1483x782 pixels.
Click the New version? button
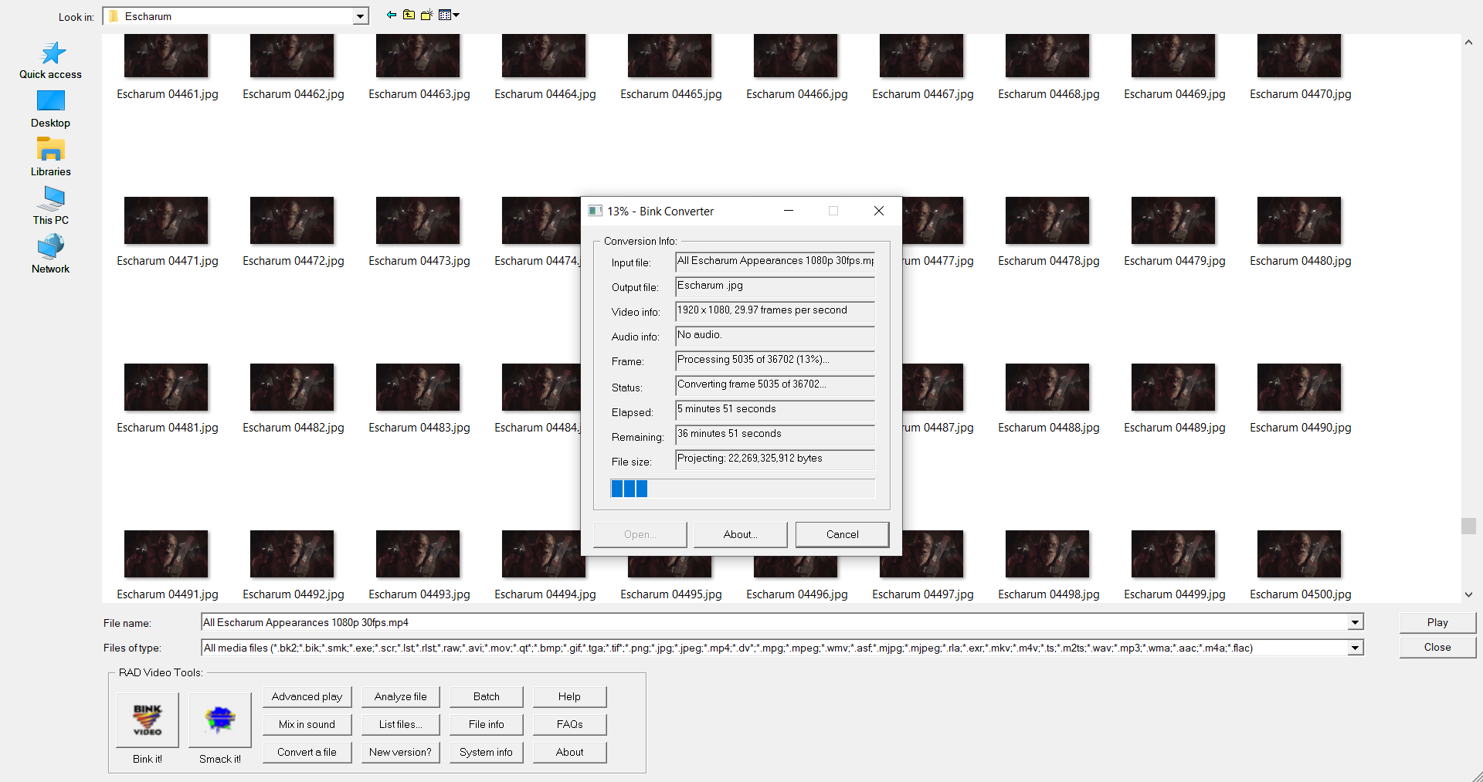click(400, 752)
